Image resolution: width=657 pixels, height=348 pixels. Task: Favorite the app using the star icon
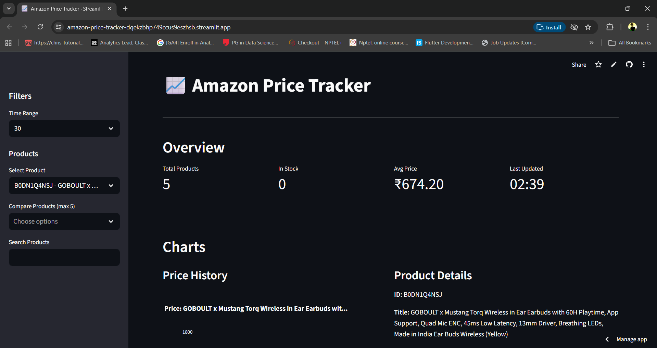pos(598,64)
